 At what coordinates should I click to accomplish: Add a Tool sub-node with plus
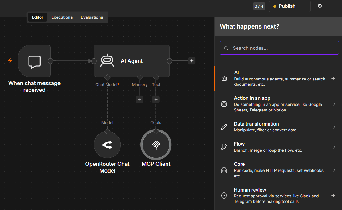click(156, 99)
